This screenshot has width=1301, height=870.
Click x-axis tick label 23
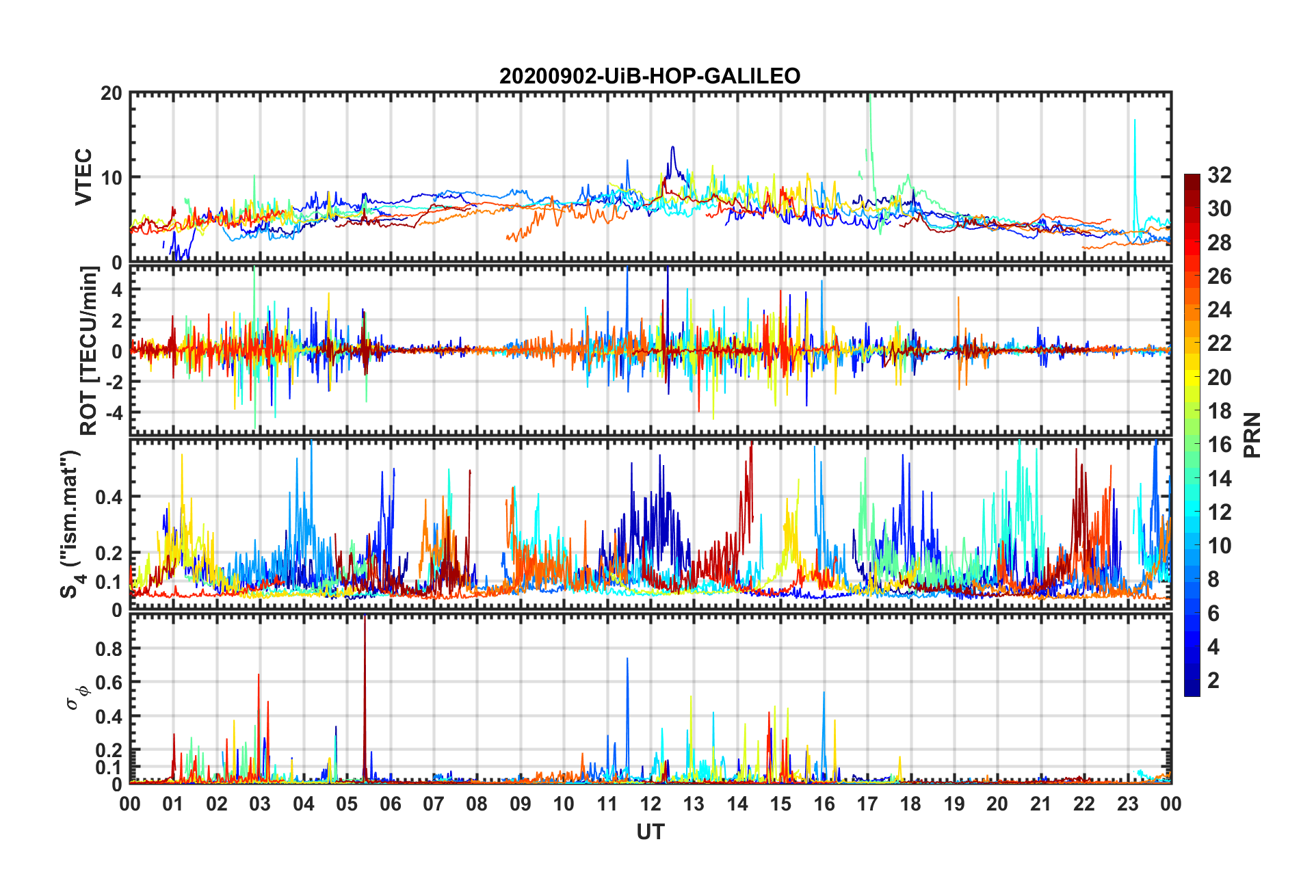1128,804
